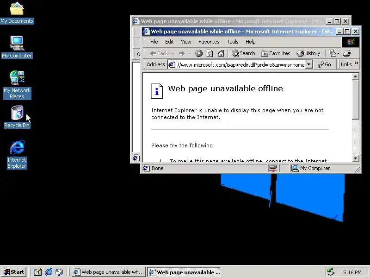Open Mail button dropdown arrow
The width and height of the screenshot is (370, 278).
(339, 54)
